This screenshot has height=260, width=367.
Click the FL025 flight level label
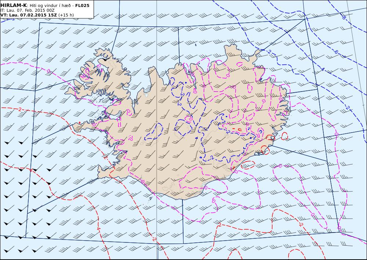[82, 5]
